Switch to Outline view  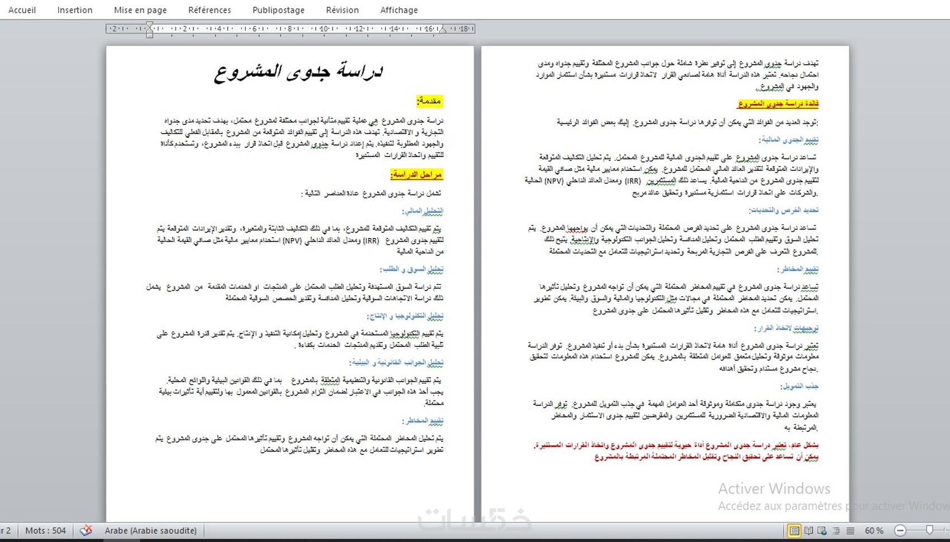coord(837,530)
